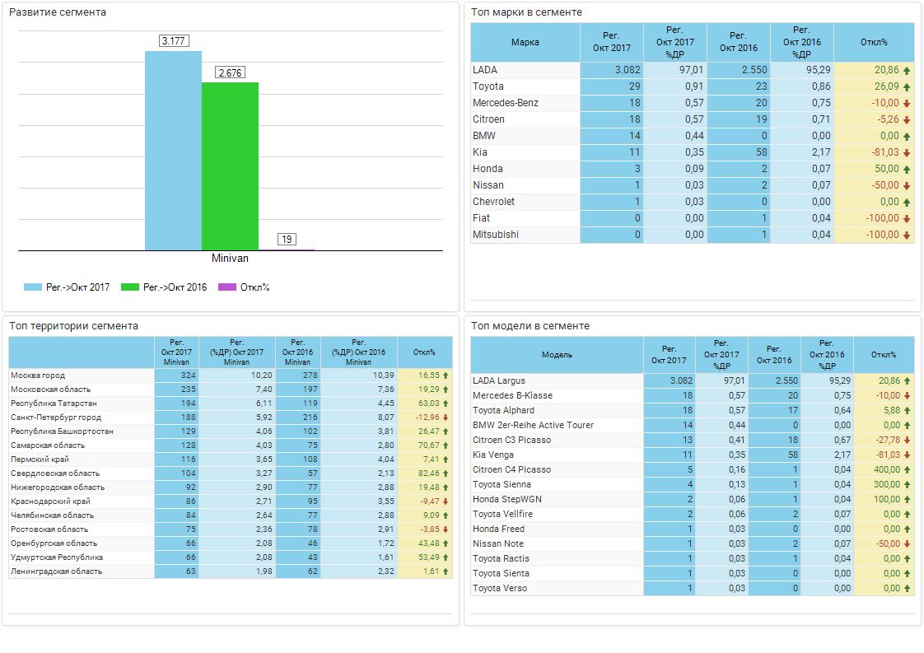This screenshot has height=653, width=924.
Task: Click the down arrow in the Citroen brand row
Action: tap(907, 120)
